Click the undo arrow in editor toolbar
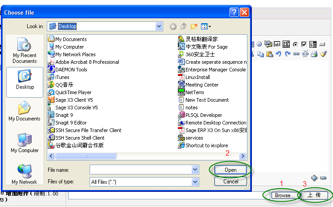Viewport: 333px width, 207px height. 279,54
